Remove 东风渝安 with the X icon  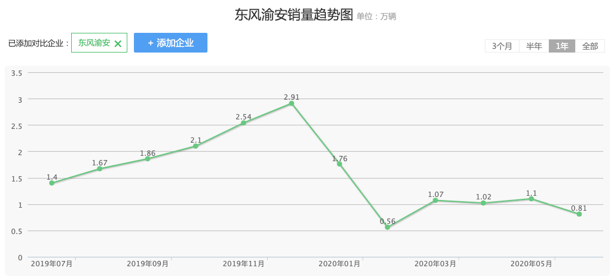coord(118,44)
